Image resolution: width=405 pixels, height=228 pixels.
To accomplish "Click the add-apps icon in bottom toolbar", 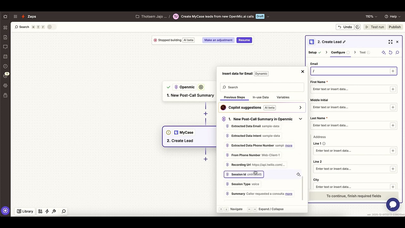I will [x=40, y=211].
